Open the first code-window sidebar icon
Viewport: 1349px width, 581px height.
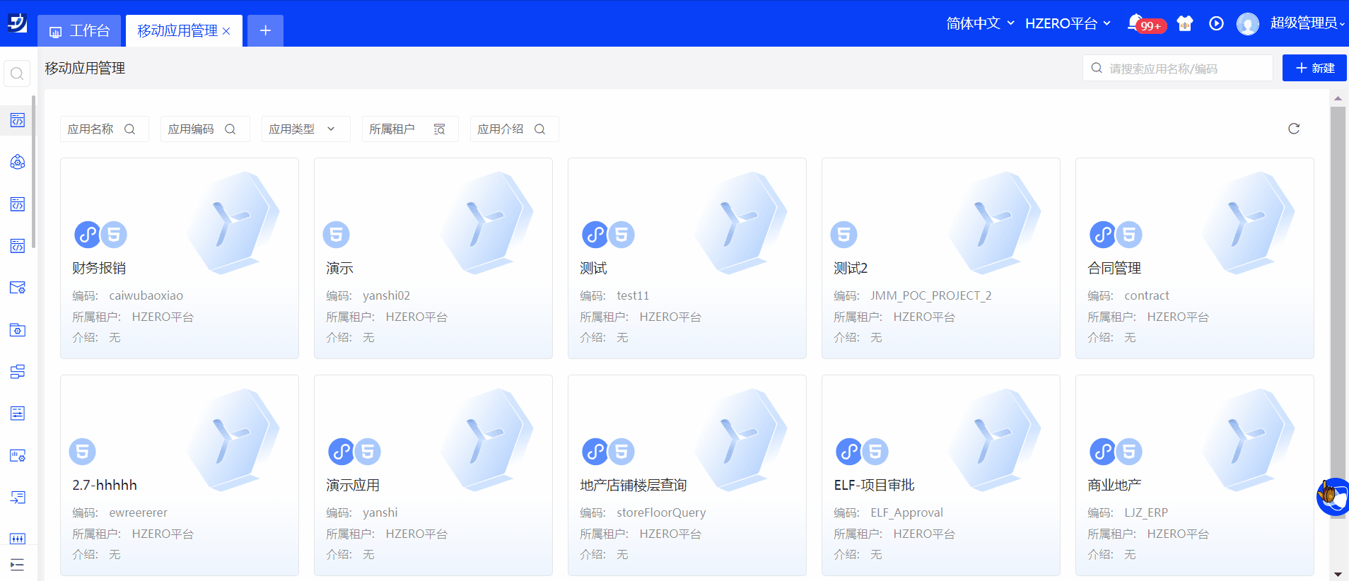18,120
